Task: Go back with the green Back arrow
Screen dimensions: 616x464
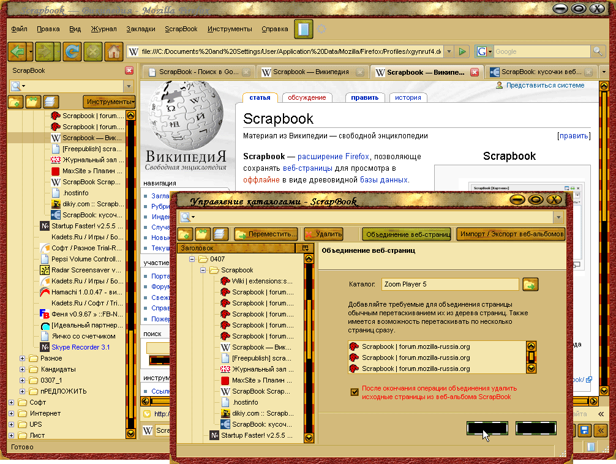Action: [x=18, y=51]
